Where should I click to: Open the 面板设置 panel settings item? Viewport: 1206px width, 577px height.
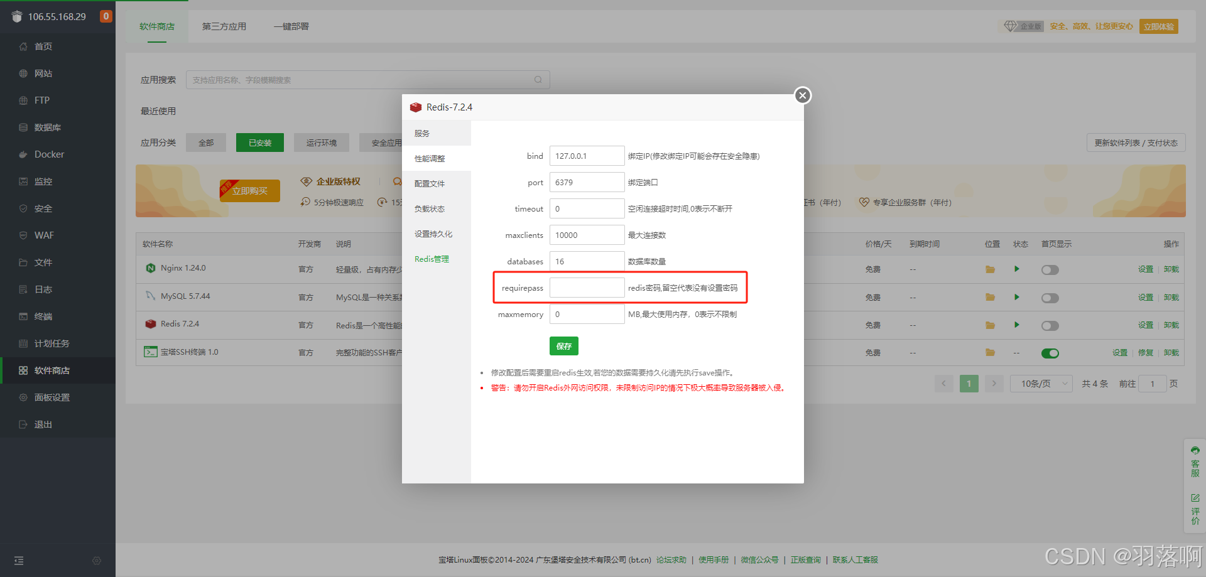tap(57, 397)
